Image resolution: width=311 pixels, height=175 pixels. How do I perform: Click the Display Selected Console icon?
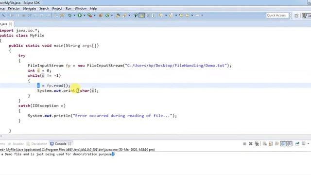pyautogui.click(x=303, y=143)
